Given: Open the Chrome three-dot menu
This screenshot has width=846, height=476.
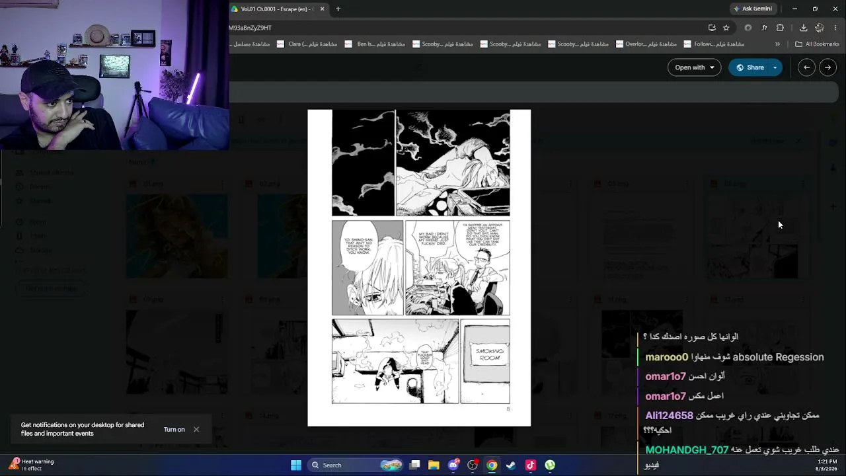Looking at the screenshot, I should (836, 28).
